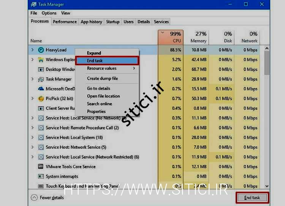Image resolution: width=285 pixels, height=206 pixels.
Task: Click the 68.7 MB memory value
Action: pos(199,69)
